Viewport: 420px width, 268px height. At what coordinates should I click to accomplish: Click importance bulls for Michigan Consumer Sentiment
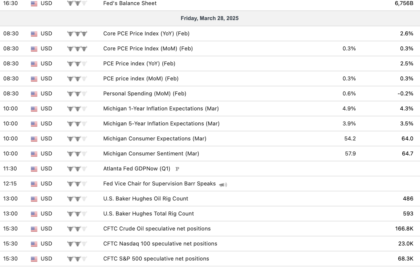(x=77, y=154)
